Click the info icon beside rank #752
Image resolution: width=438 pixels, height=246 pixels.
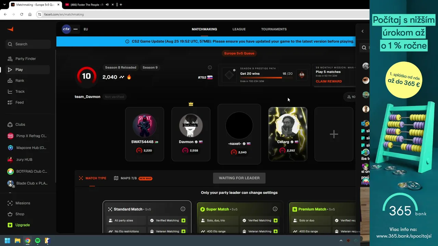(x=210, y=67)
